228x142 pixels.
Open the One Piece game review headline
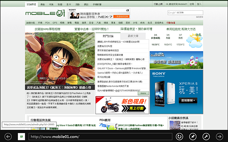59,87
